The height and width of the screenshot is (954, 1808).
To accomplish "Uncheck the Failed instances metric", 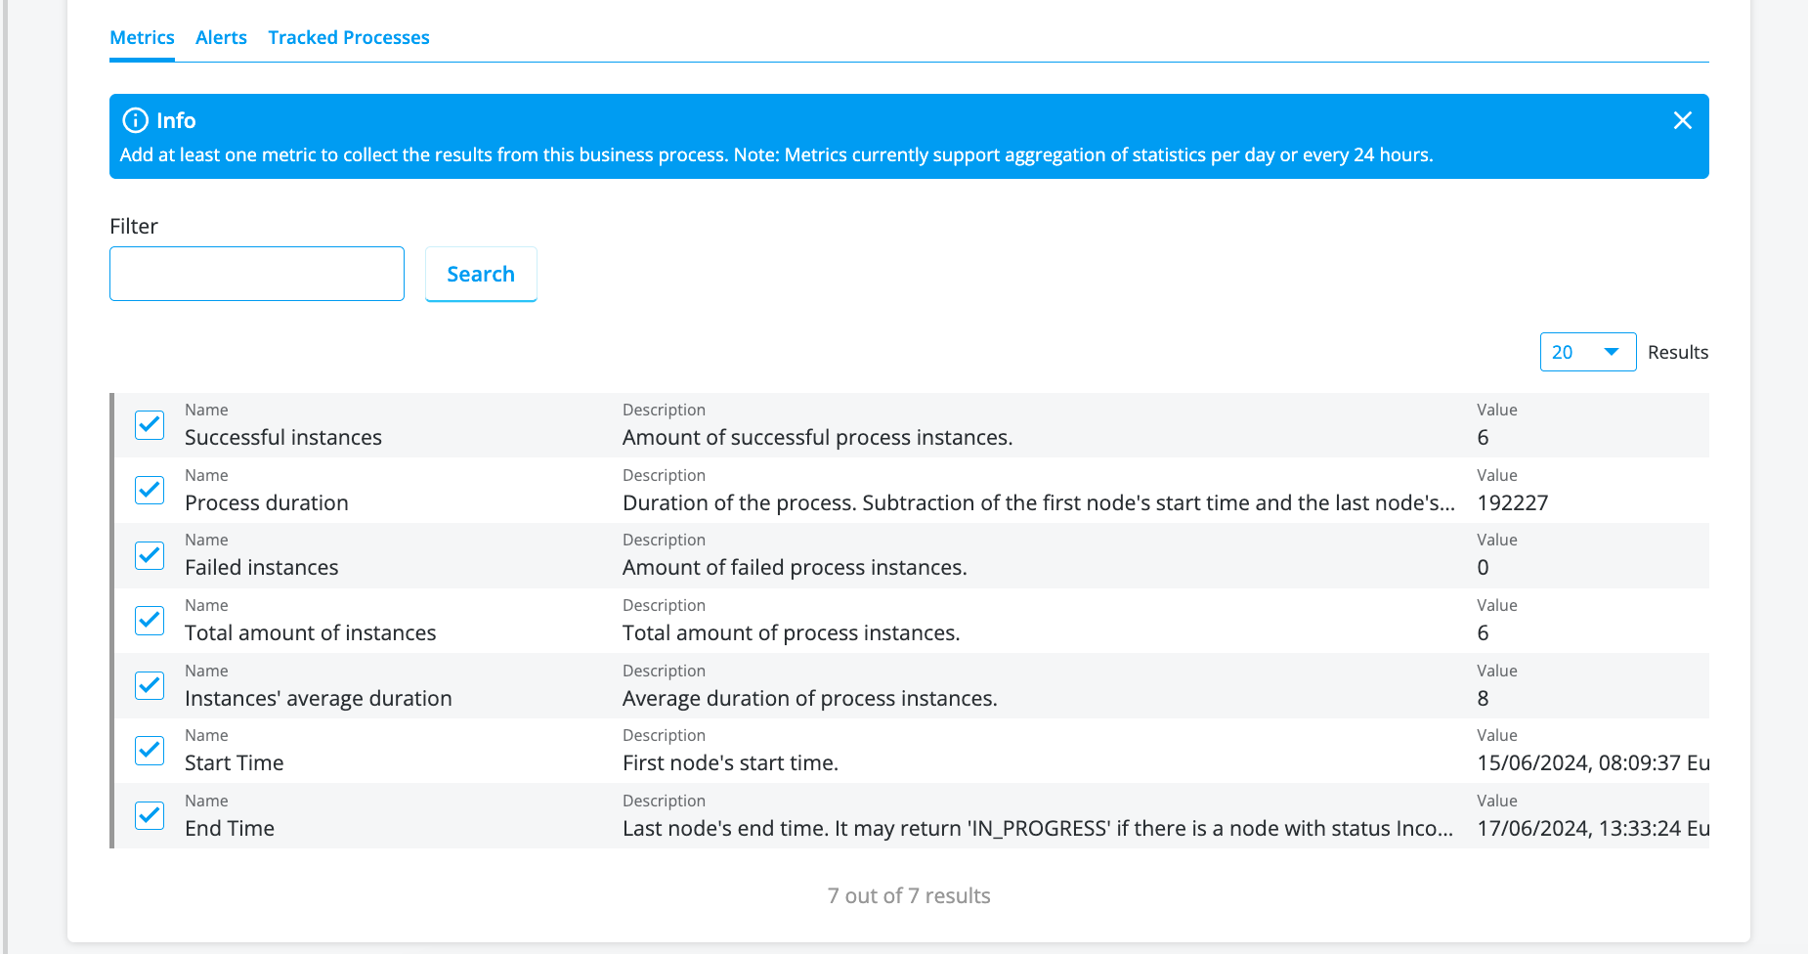I will click(150, 555).
